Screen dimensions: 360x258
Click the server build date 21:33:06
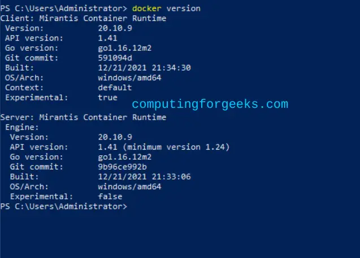pos(145,177)
